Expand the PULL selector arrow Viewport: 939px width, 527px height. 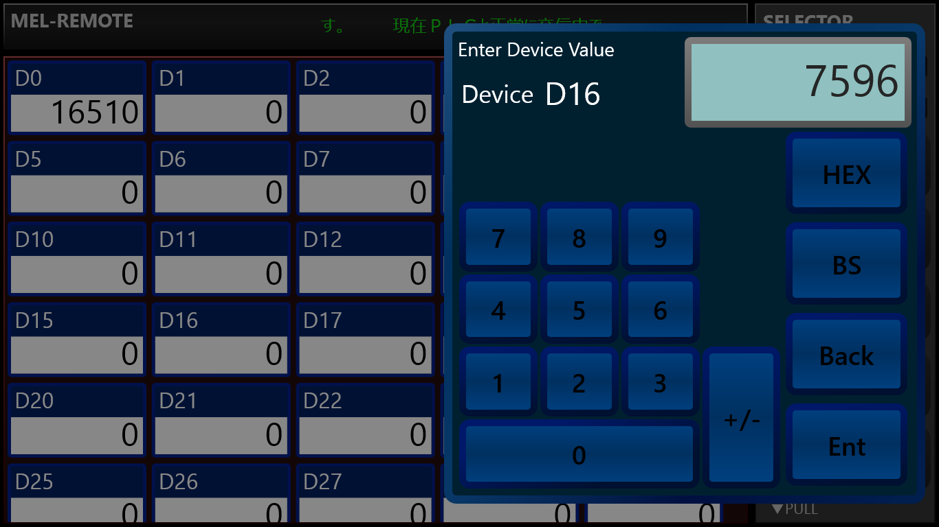[795, 509]
